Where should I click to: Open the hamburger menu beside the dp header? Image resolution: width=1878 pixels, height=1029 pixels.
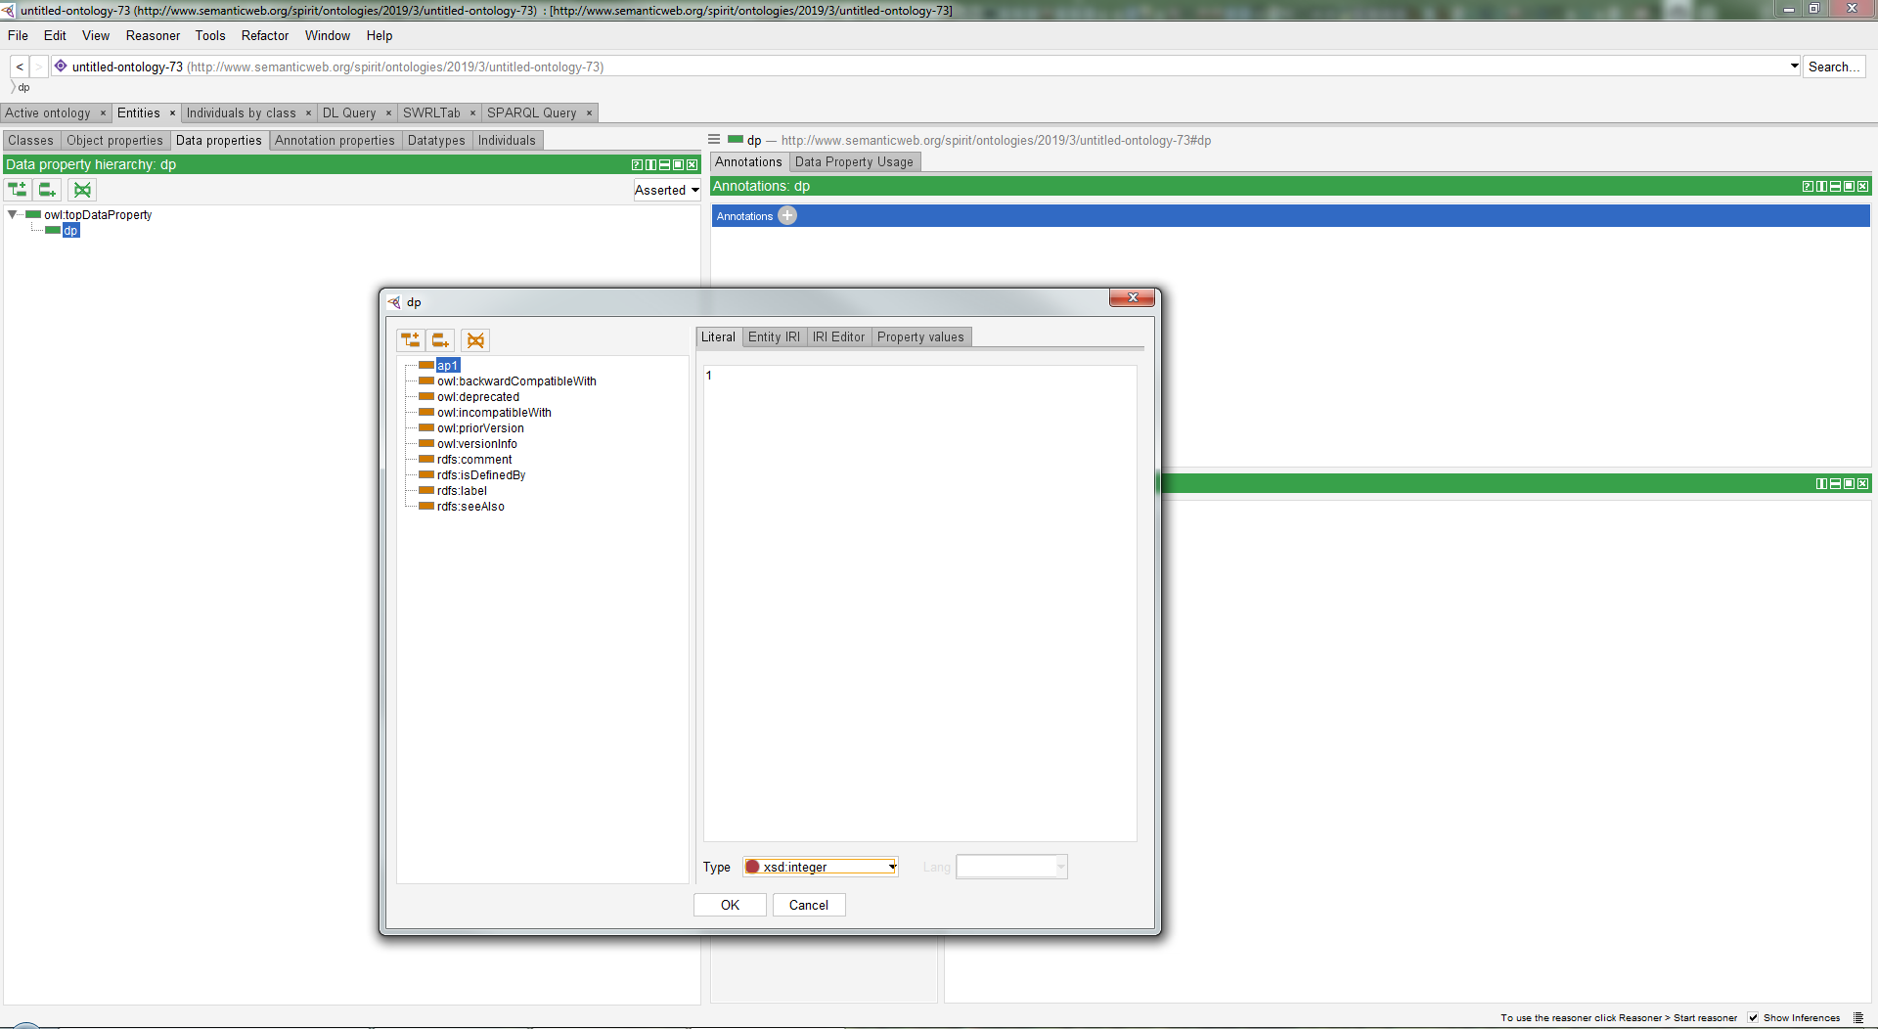coord(713,139)
